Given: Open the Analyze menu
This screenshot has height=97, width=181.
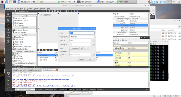Looking at the screenshot, I should click(x=29, y=8).
